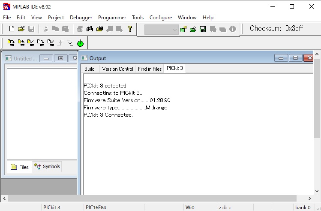Click the 'PICkit 3 Connected.' output line
Screen dimensions: 321x211
coord(108,115)
